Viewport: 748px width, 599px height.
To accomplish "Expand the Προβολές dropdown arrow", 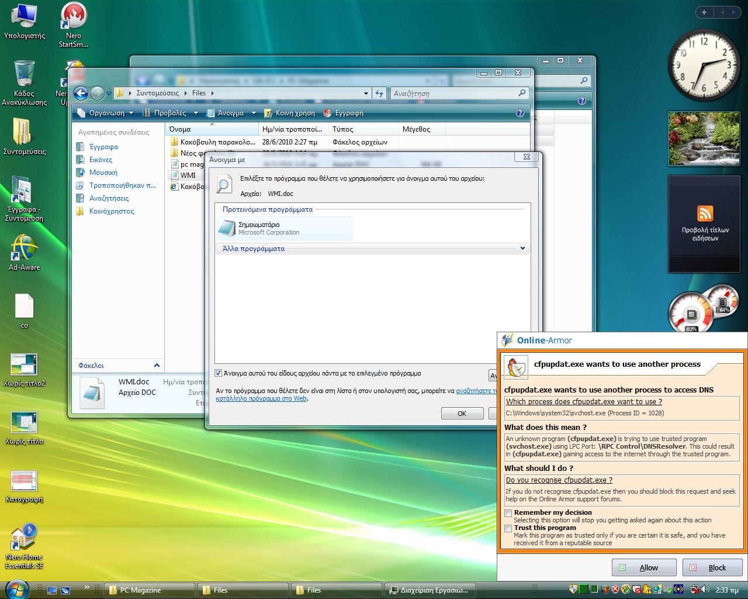I will [x=196, y=113].
